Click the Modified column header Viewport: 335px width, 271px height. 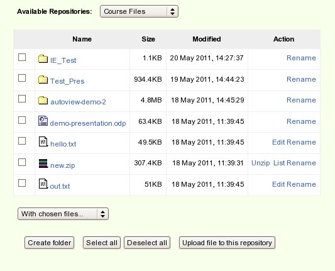(207, 39)
